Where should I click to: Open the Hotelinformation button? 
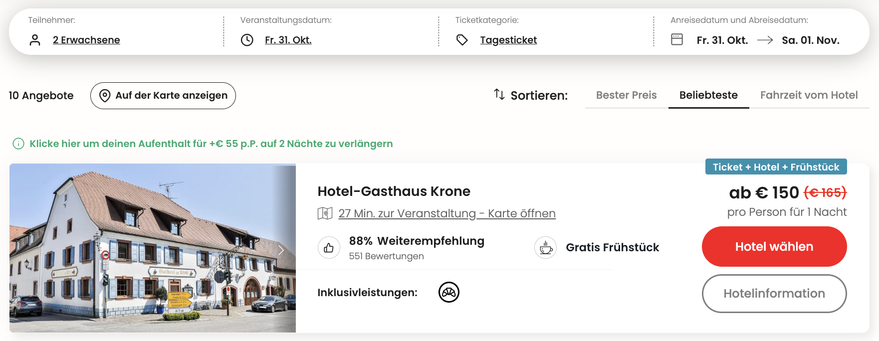coord(774,294)
